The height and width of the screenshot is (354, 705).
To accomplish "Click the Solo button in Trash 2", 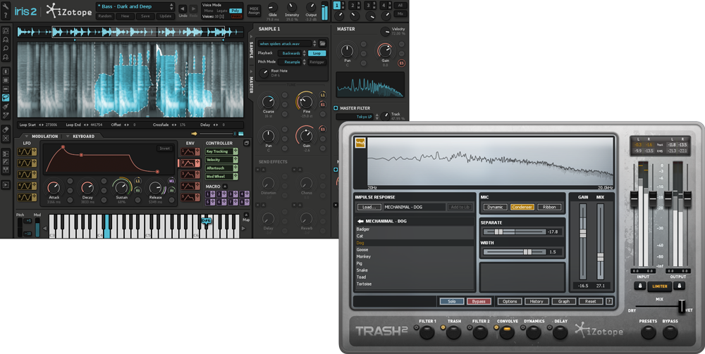I will coord(451,301).
